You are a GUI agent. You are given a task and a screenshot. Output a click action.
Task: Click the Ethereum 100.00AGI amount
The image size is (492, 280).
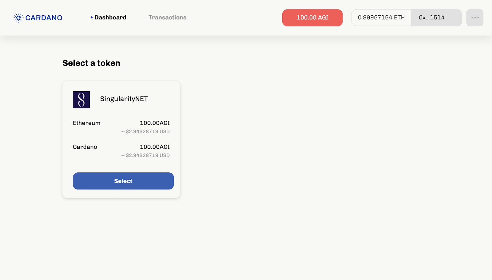155,123
